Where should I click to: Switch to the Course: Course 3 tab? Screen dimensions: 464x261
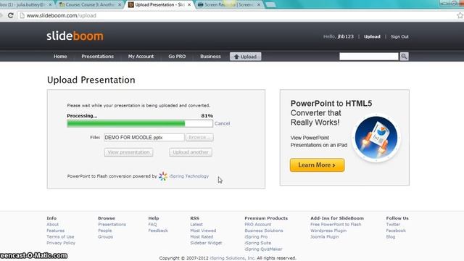point(90,5)
